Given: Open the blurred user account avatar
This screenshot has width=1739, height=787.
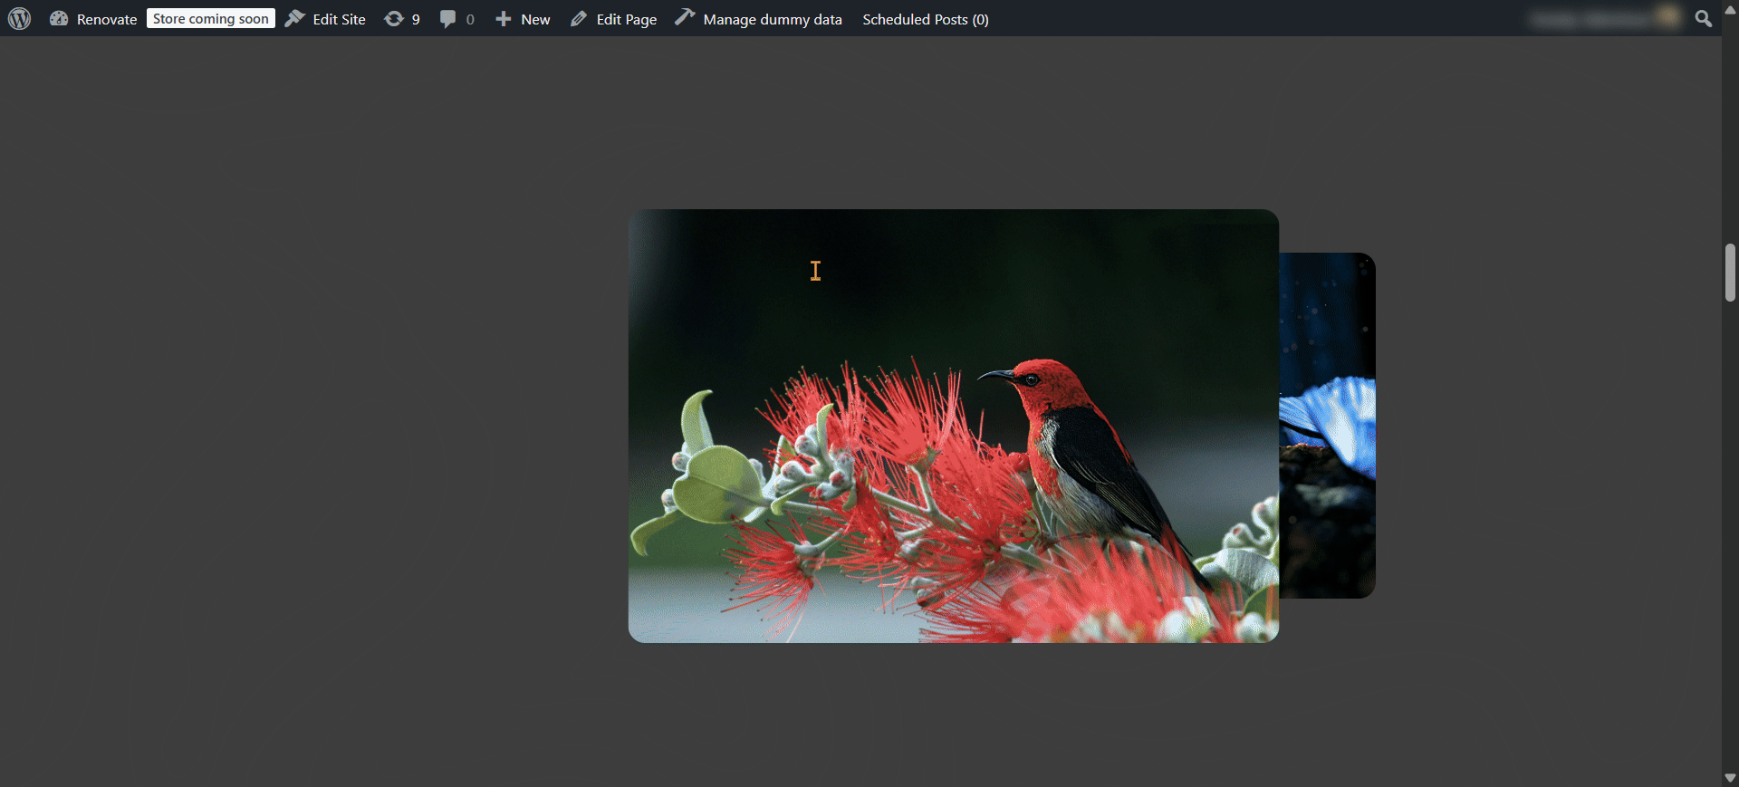Looking at the screenshot, I should pos(1666,17).
